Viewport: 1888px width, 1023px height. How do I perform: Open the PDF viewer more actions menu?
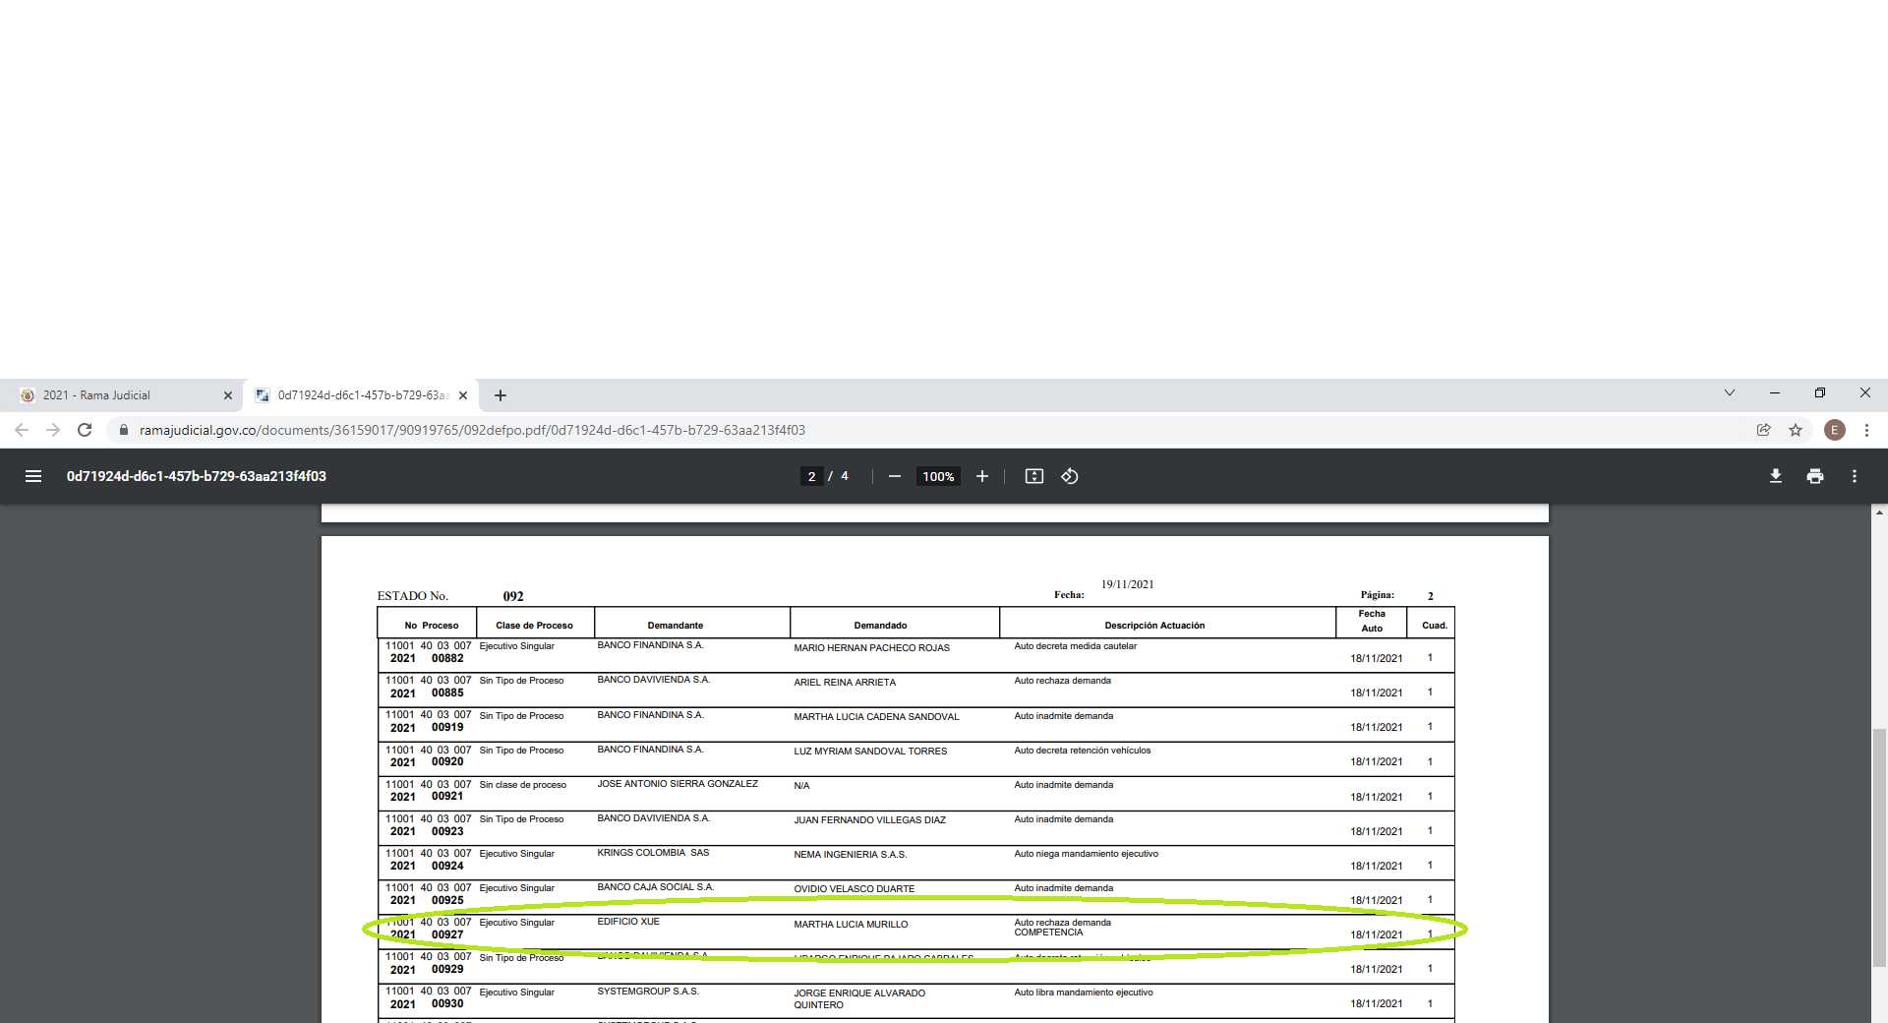pyautogui.click(x=1854, y=476)
